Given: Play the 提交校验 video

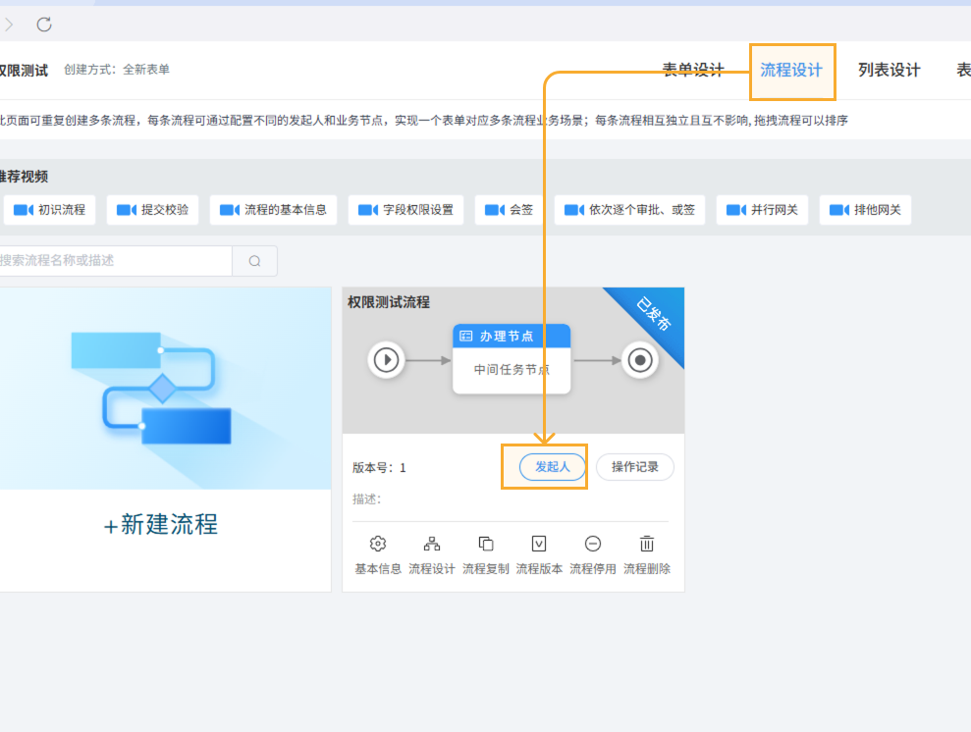Looking at the screenshot, I should point(153,210).
